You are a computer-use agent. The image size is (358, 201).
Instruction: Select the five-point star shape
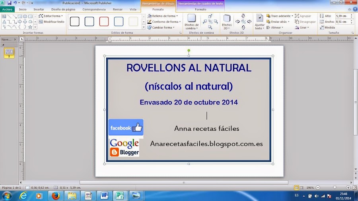point(30,27)
